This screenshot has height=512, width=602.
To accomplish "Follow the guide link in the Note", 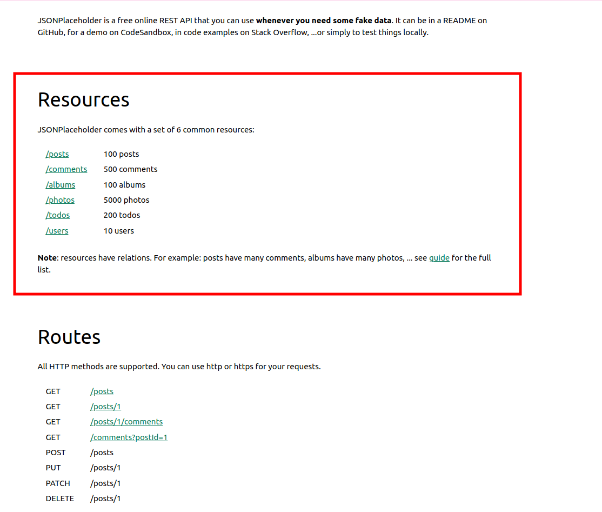I will [439, 258].
